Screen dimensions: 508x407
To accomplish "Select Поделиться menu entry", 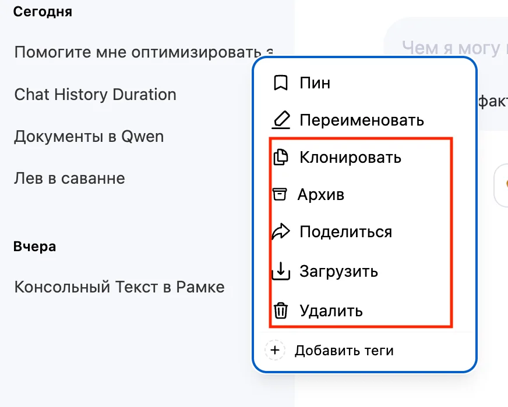I will [345, 232].
